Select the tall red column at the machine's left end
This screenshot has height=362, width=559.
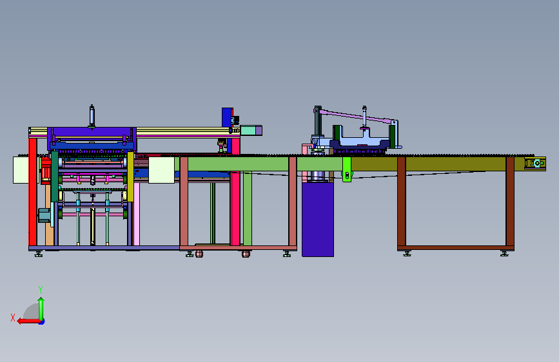tap(33, 192)
